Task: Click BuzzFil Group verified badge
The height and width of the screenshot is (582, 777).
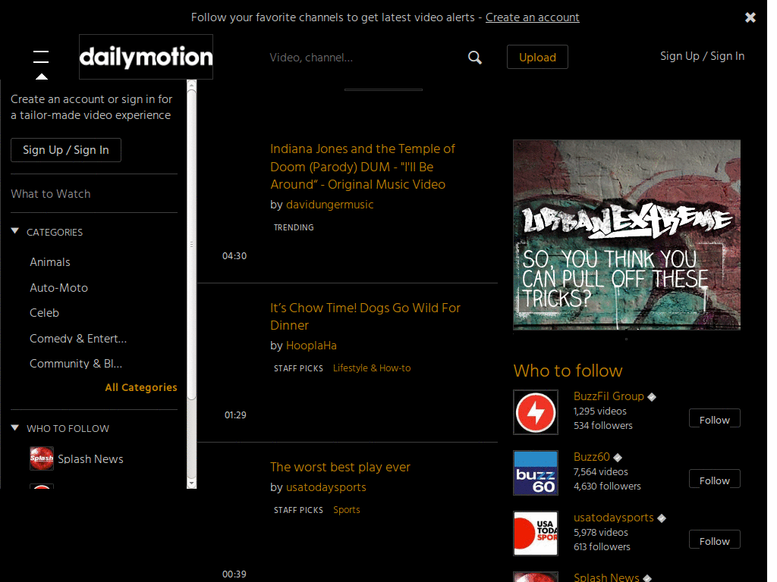Action: point(652,397)
